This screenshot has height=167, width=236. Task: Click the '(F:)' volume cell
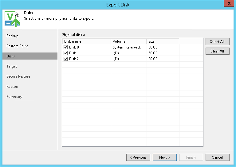[x=116, y=59]
